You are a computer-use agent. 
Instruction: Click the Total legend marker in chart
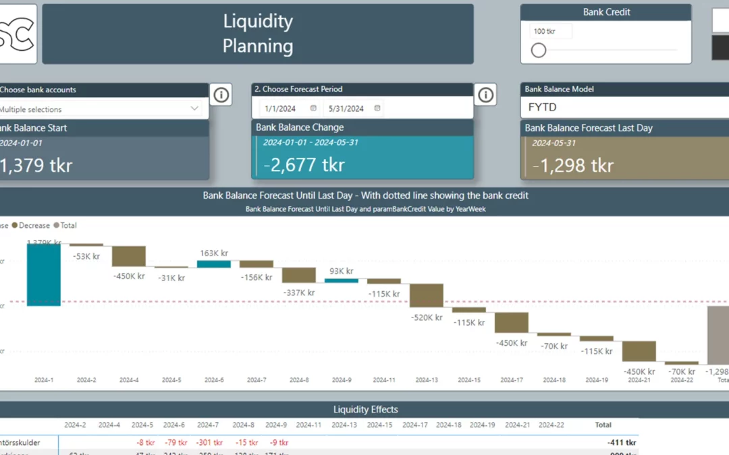click(x=56, y=226)
